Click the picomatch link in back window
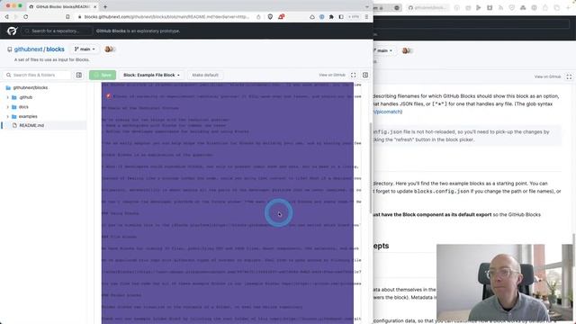 point(388,112)
